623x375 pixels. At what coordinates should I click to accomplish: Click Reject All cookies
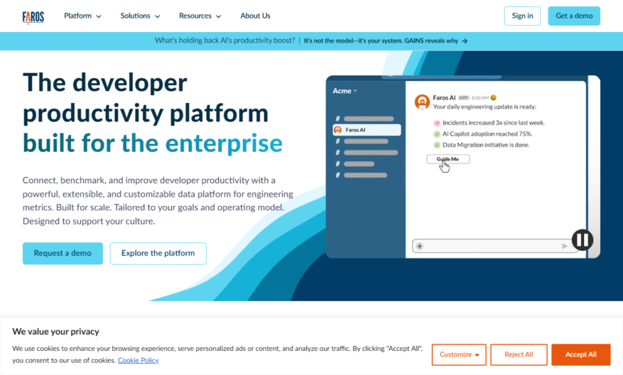tap(519, 354)
